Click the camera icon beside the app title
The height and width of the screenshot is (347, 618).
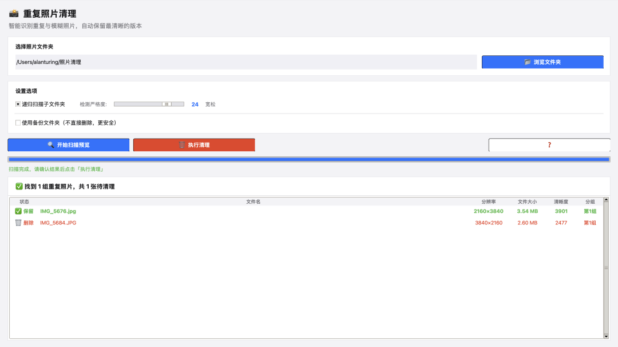tap(14, 14)
